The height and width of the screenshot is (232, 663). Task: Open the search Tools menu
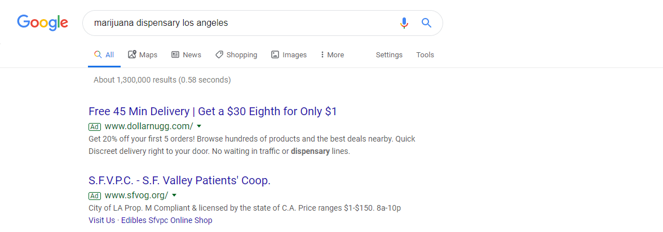pos(425,54)
